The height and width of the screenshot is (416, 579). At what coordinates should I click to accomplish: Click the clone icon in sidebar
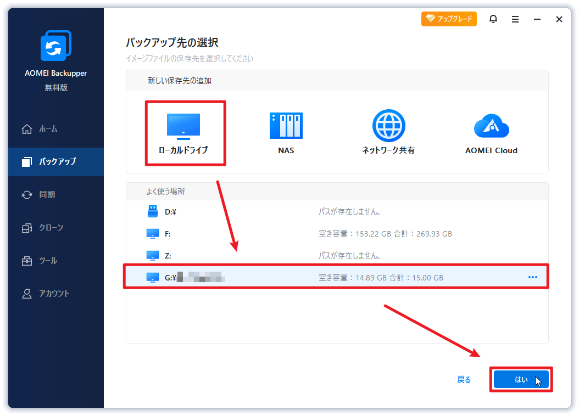point(27,228)
